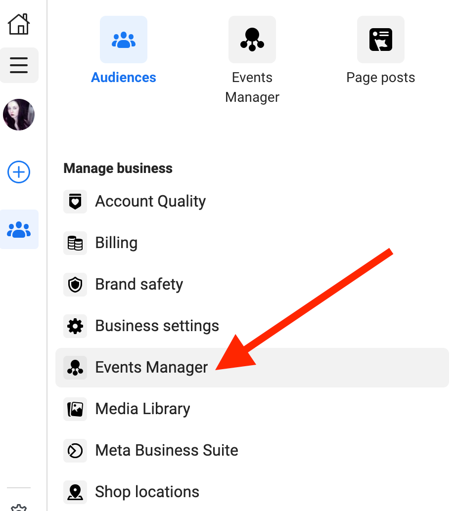Click the Home icon in sidebar
Screen dimensions: 456x511
click(19, 24)
